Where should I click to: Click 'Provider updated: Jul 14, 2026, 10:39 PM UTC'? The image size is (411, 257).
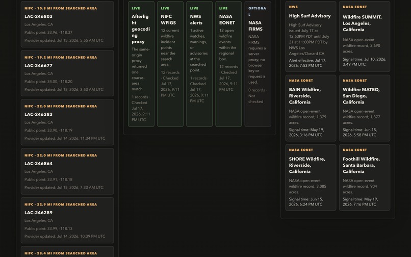65,236
